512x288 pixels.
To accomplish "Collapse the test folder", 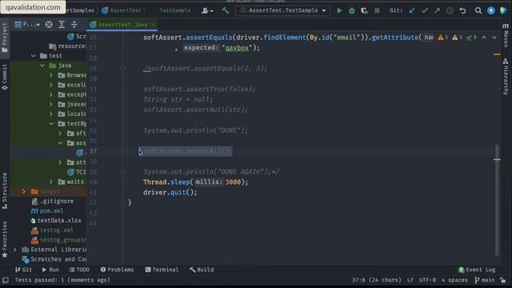I will click(34, 56).
